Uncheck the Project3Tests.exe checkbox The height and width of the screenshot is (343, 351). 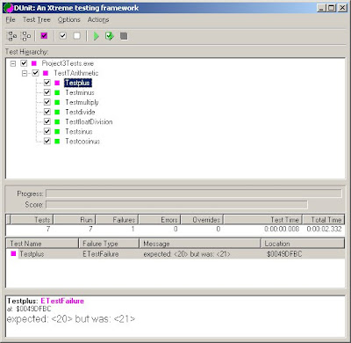(x=24, y=63)
